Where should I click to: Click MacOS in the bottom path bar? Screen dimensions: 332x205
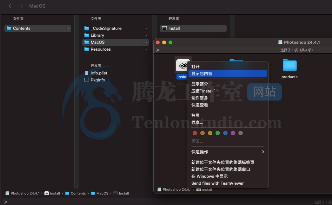click(100, 193)
